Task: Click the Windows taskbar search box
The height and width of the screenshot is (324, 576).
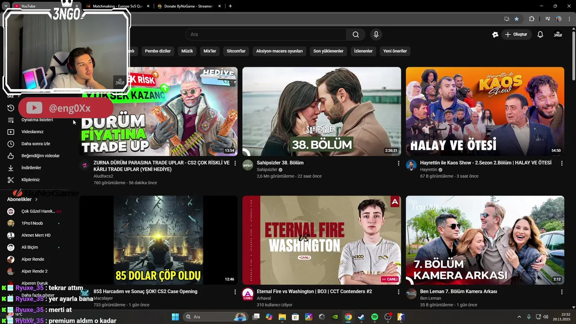Action: coord(216,317)
